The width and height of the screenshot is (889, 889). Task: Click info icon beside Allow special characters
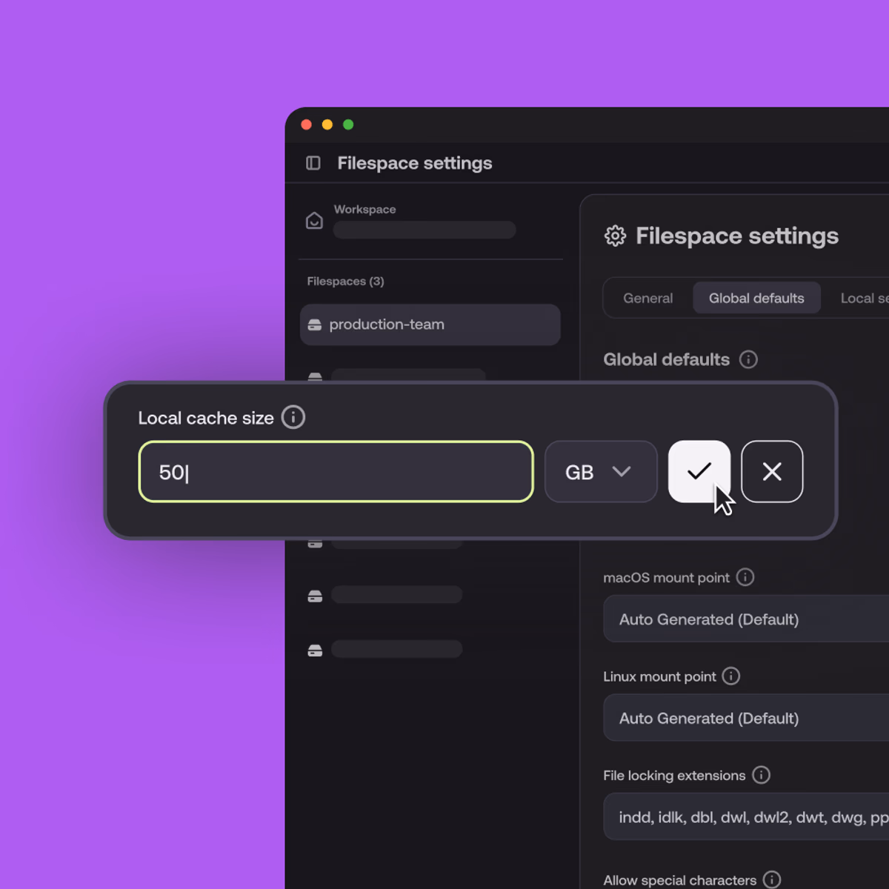(x=772, y=879)
